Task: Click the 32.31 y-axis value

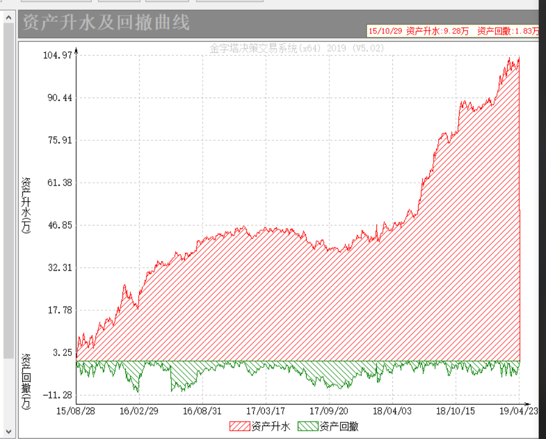Action: tap(60, 267)
